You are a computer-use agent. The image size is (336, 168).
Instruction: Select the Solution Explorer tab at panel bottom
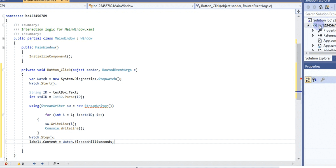(x=317, y=58)
